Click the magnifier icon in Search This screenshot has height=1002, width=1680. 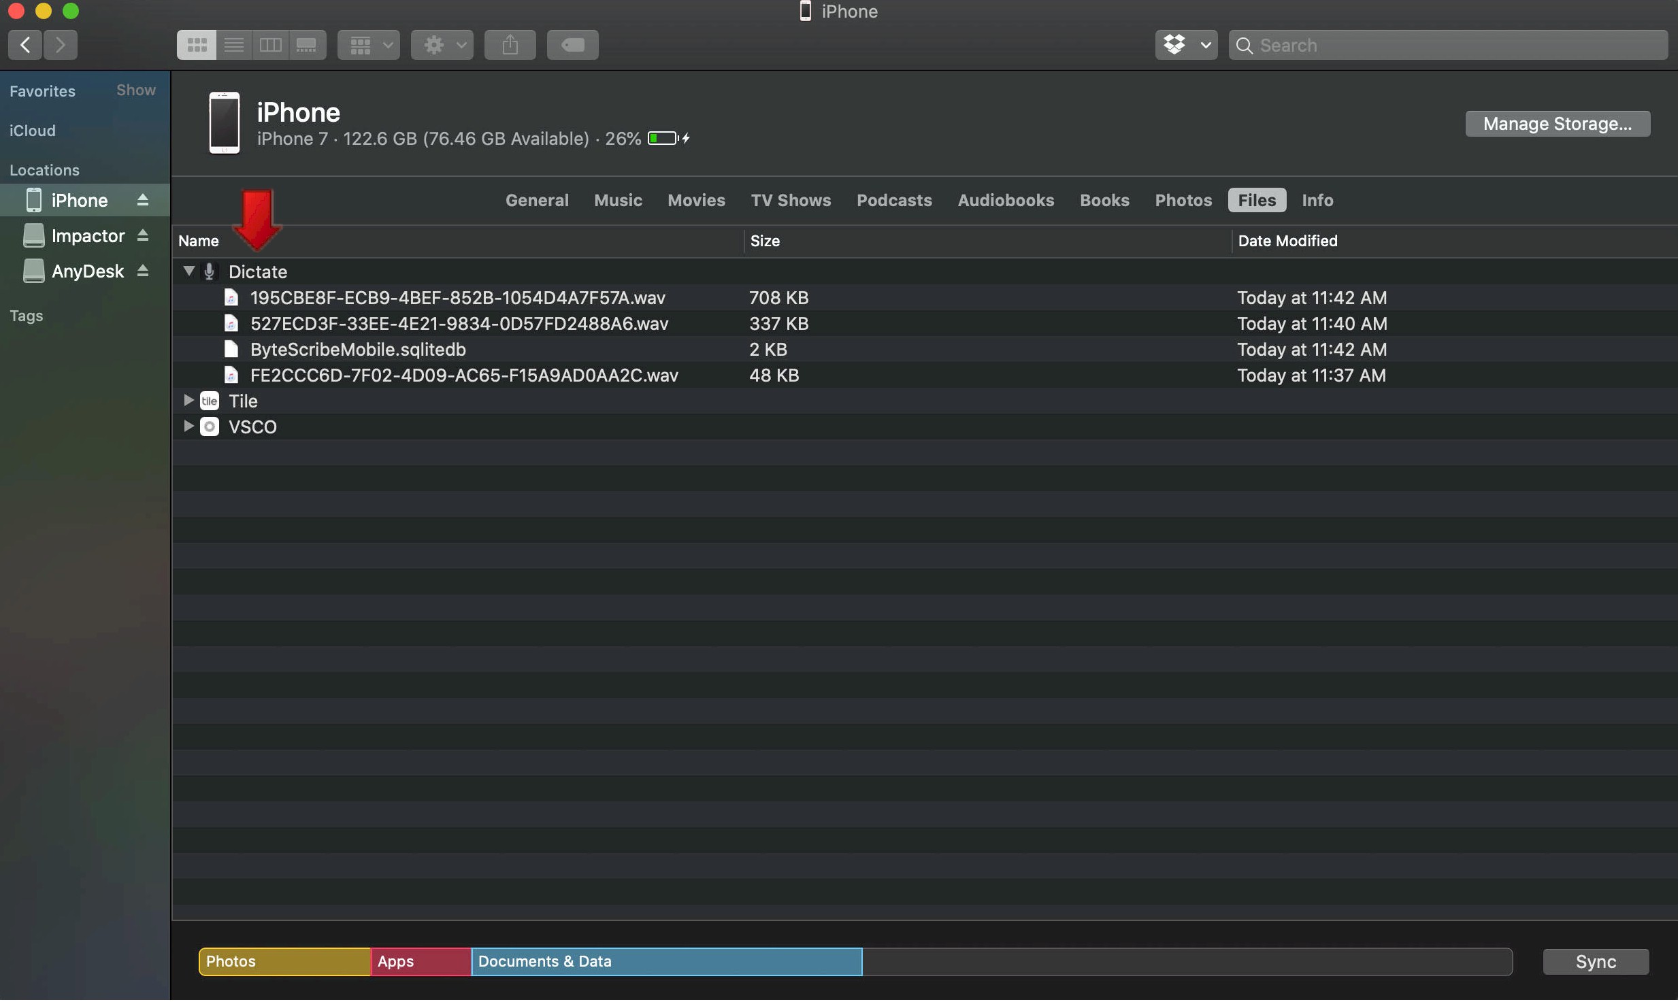pyautogui.click(x=1245, y=46)
